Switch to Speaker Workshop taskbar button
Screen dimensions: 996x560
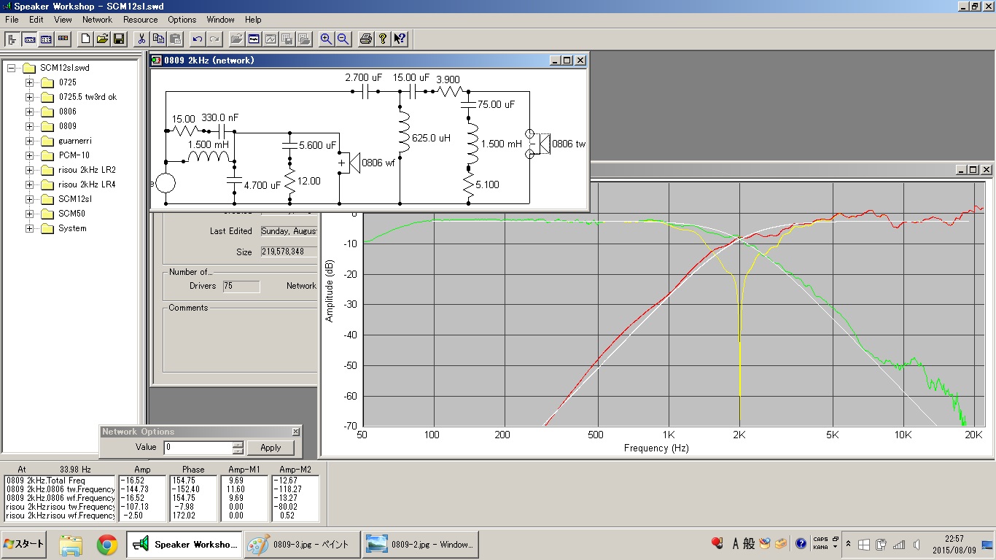point(185,544)
